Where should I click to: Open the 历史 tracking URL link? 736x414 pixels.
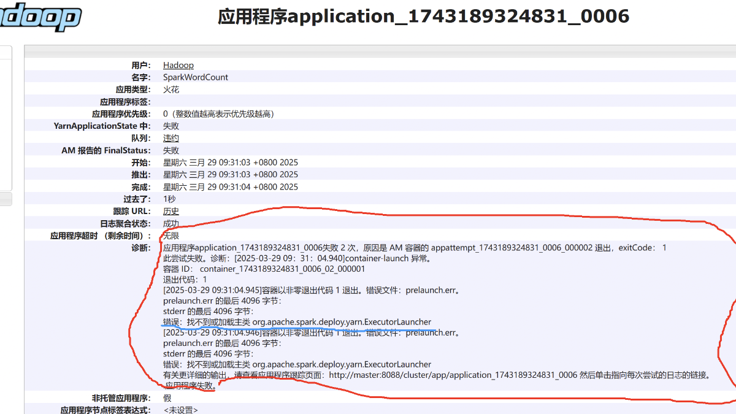[x=171, y=211]
